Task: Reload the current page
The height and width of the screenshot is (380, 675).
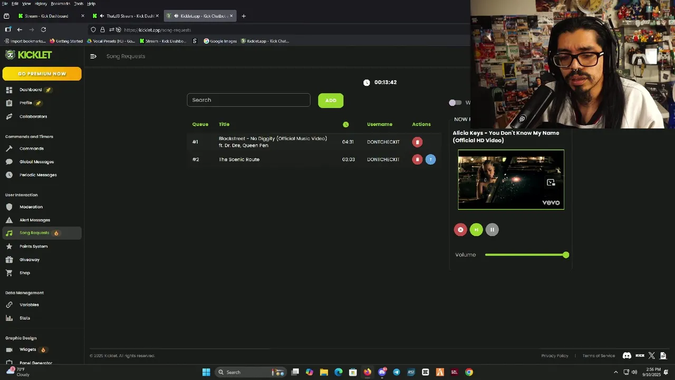Action: point(43,30)
